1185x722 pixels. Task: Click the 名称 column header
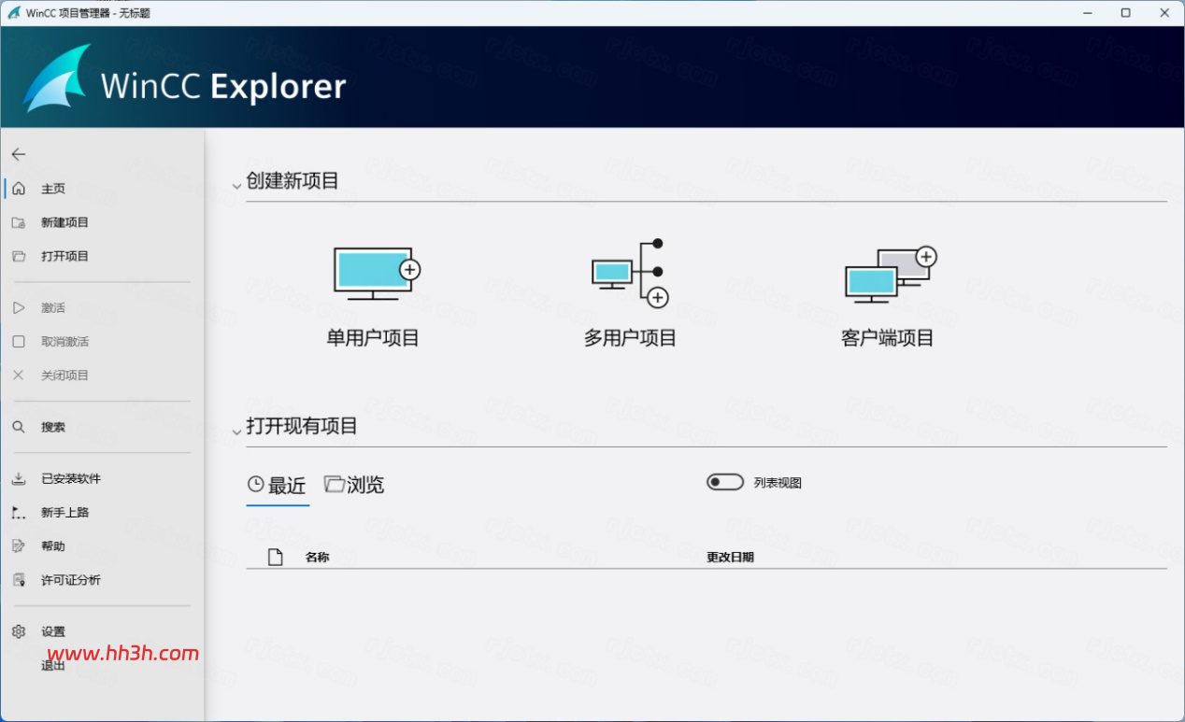pyautogui.click(x=317, y=557)
